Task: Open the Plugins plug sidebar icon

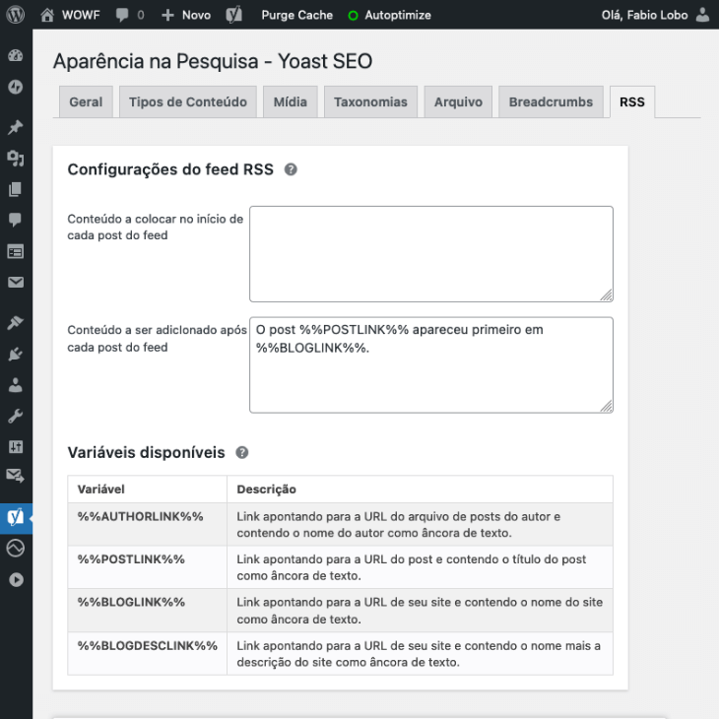Action: click(16, 354)
